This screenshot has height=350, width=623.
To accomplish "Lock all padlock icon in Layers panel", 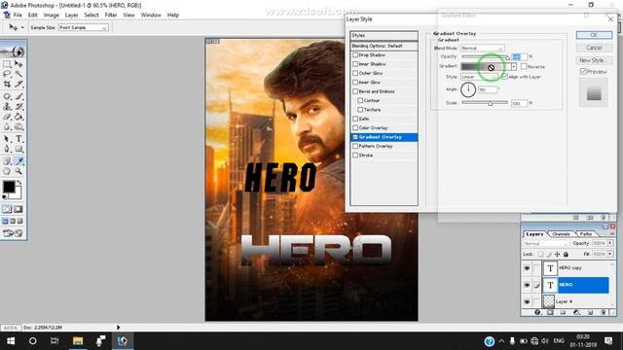I will tap(566, 255).
